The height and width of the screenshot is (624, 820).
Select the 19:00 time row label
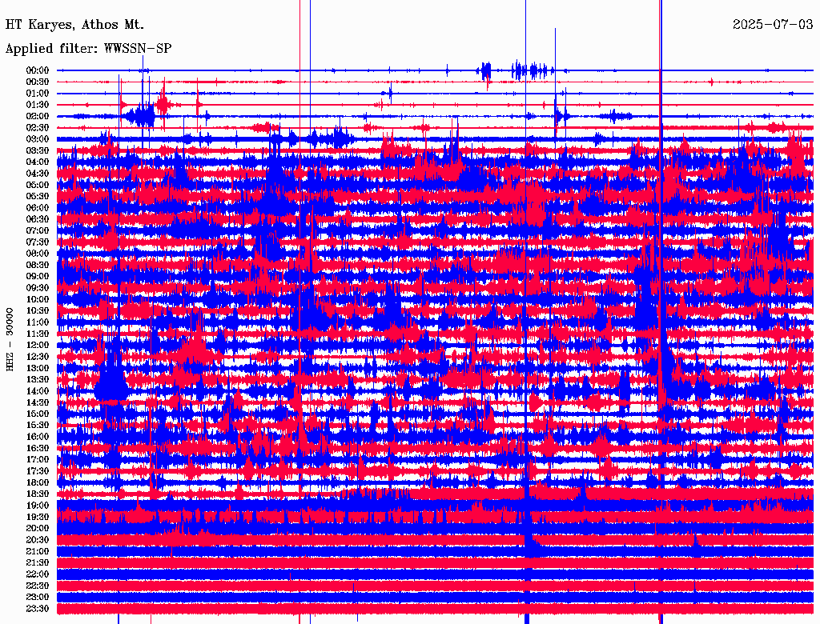tap(38, 506)
